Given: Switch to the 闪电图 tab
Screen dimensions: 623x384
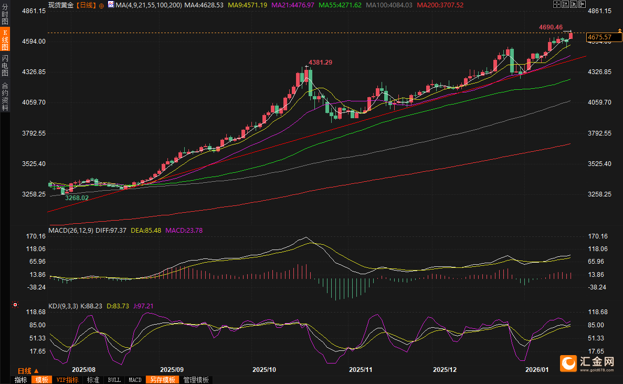Looking at the screenshot, I should point(5,66).
